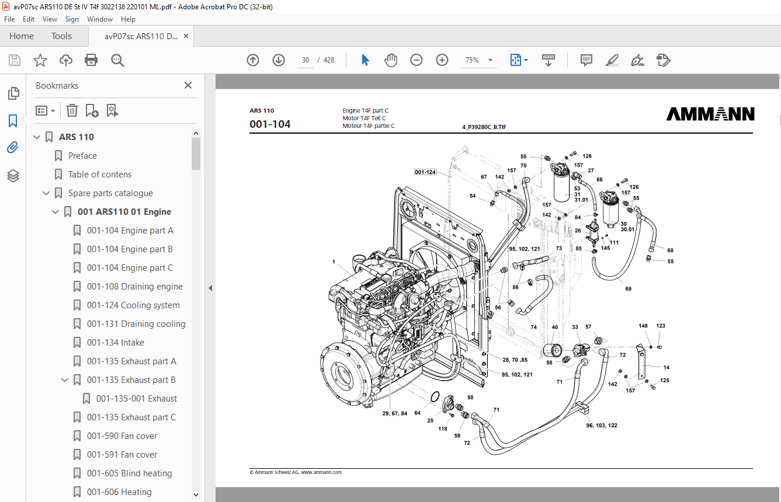Switch to the Tools tab
The image size is (781, 502).
61,36
